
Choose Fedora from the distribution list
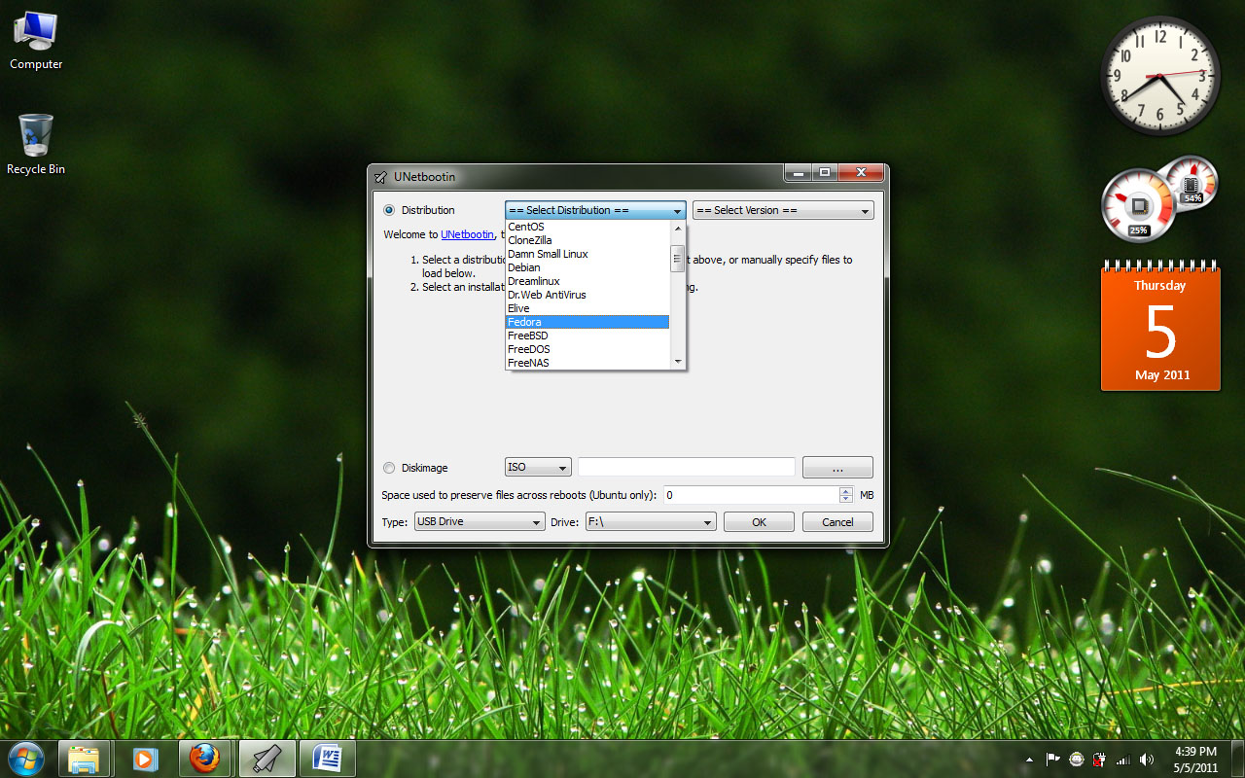[587, 322]
